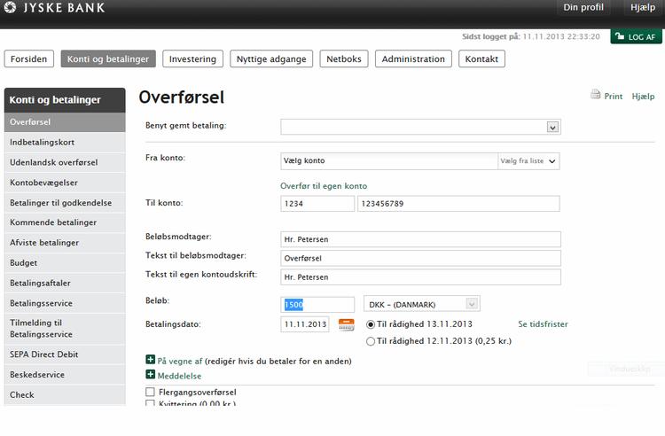This screenshot has width=665, height=436.
Task: Click into the Beløb amount field
Action: click(317, 304)
